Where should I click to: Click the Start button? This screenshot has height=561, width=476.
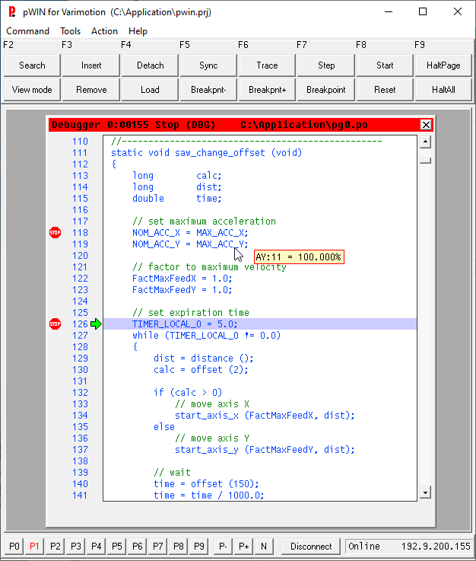pyautogui.click(x=385, y=65)
